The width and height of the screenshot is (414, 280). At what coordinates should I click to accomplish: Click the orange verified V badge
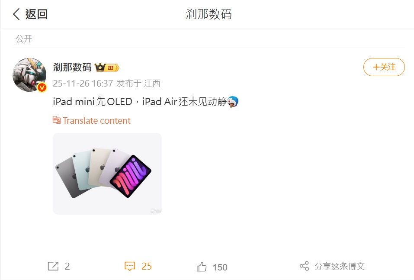tap(42, 87)
